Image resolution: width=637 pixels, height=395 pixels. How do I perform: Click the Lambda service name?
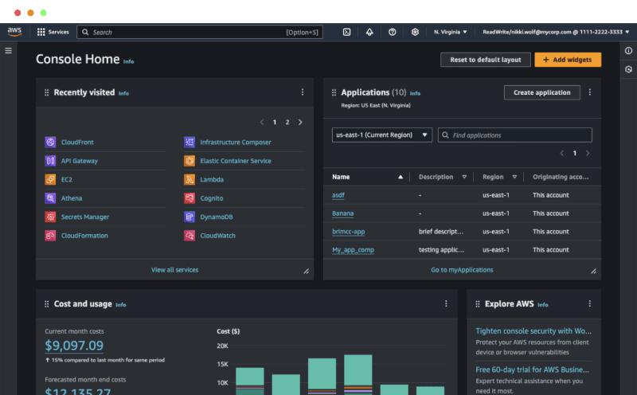(212, 180)
